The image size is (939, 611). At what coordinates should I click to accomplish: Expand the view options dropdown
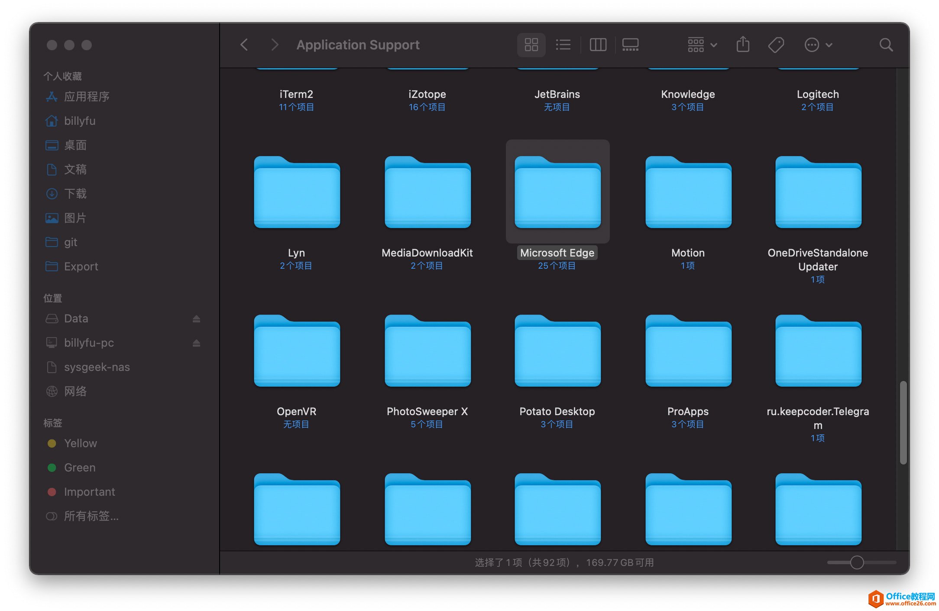(x=702, y=44)
